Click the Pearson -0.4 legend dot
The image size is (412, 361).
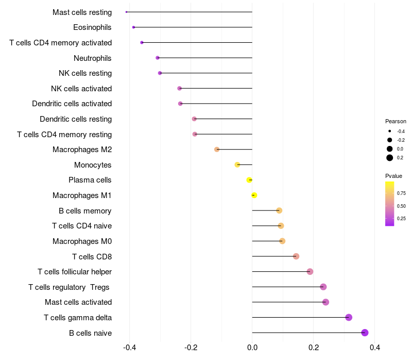[390, 131]
